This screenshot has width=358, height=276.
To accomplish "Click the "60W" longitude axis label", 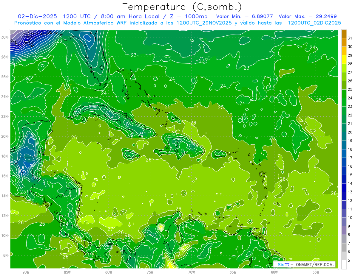I will click(274, 272).
